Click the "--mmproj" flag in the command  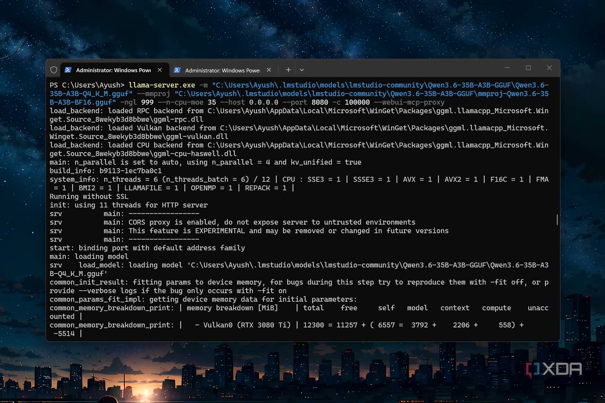point(154,94)
